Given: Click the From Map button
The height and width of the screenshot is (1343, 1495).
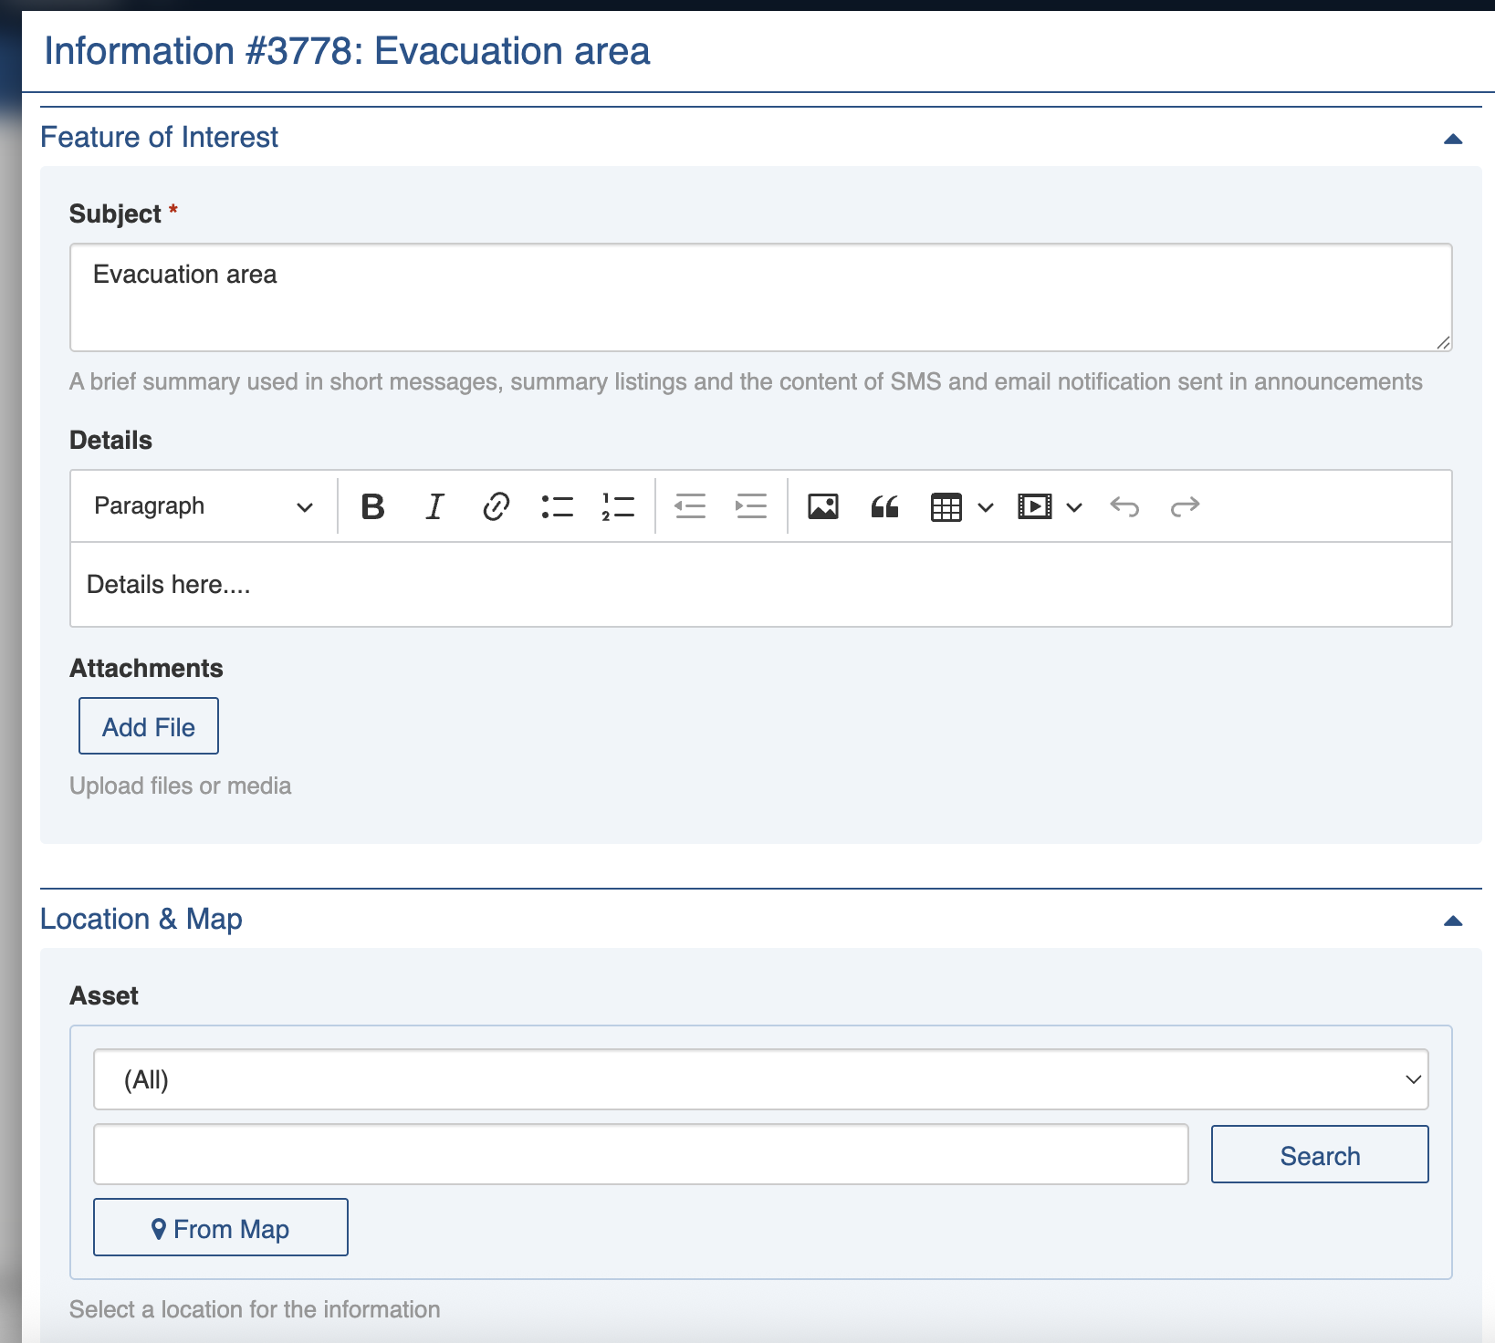Looking at the screenshot, I should pos(221,1228).
